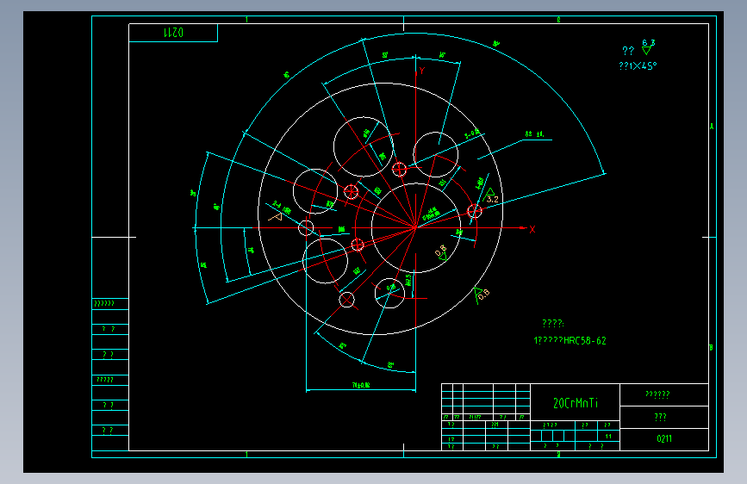
Task: Select the red X axis label
Action: pos(532,229)
